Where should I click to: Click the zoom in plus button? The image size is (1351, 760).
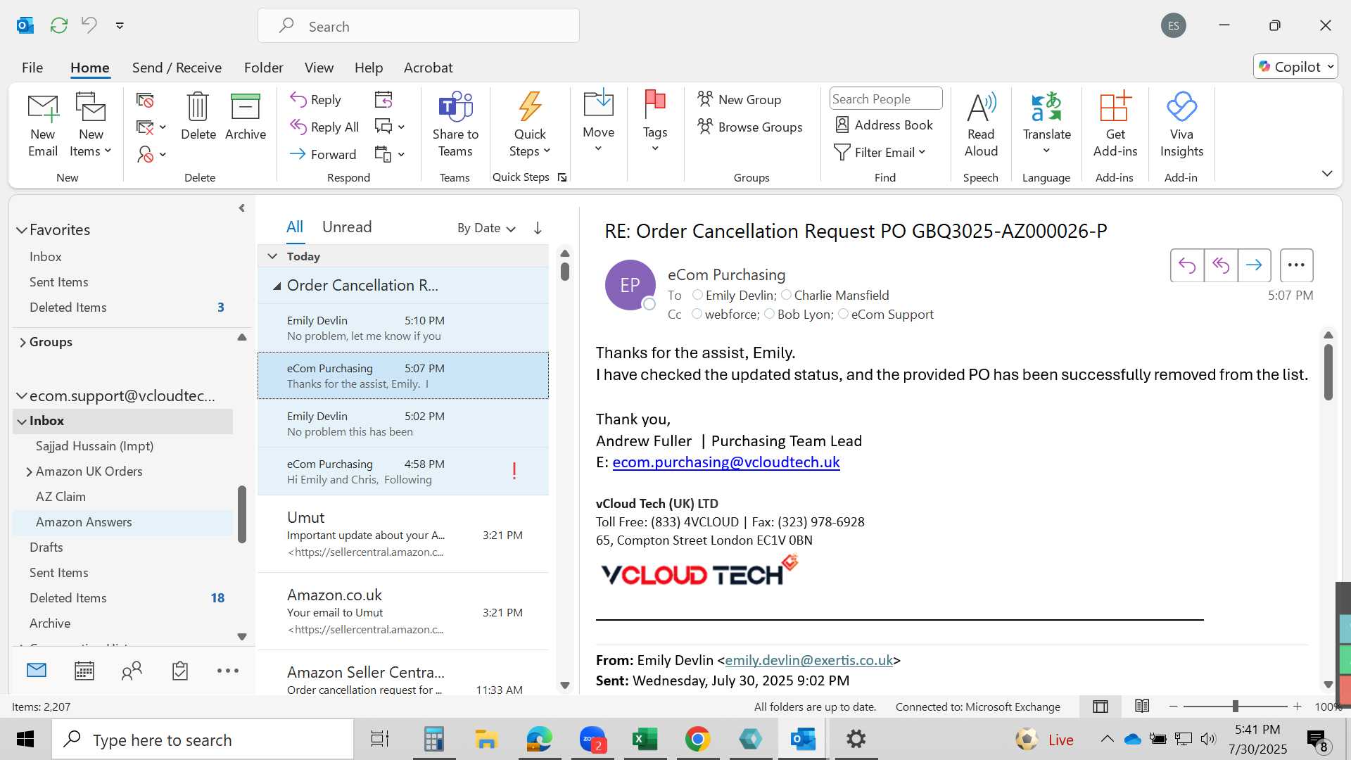1297,707
